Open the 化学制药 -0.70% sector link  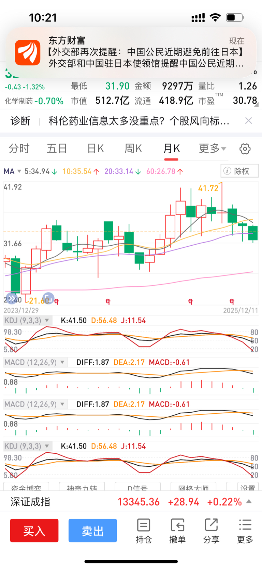click(34, 101)
